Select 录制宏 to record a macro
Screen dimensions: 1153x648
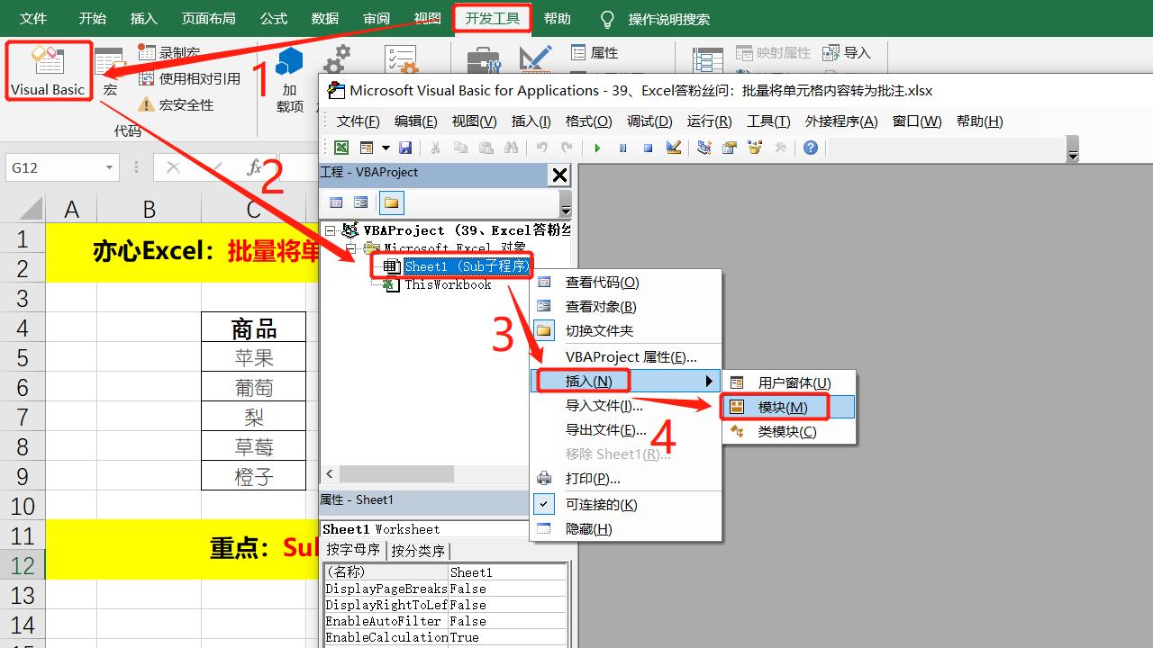click(x=178, y=51)
